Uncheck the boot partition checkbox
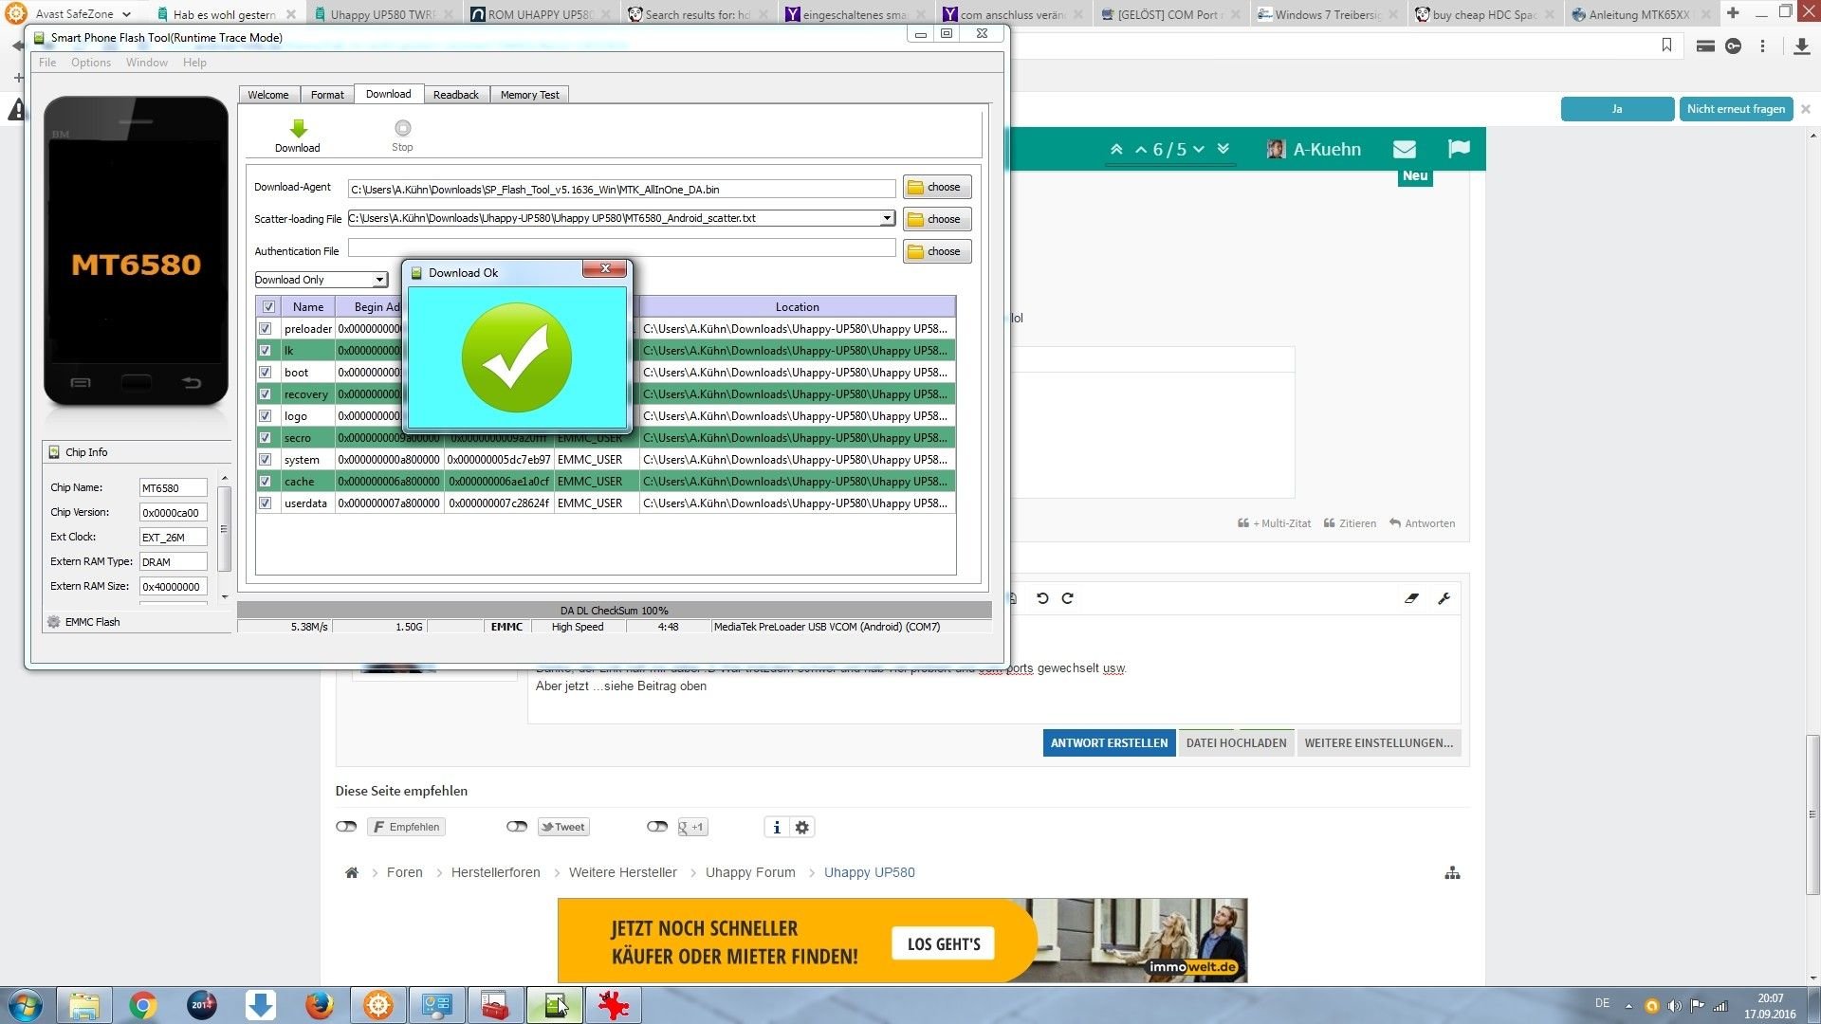1821x1024 pixels. click(266, 373)
